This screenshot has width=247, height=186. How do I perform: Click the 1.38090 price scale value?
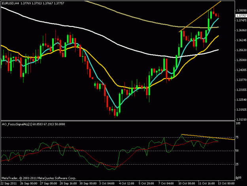(241, 10)
